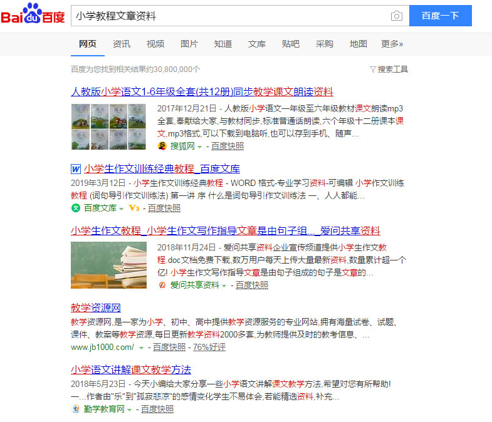Click the 勤学教育网 site icon

[x=76, y=409]
